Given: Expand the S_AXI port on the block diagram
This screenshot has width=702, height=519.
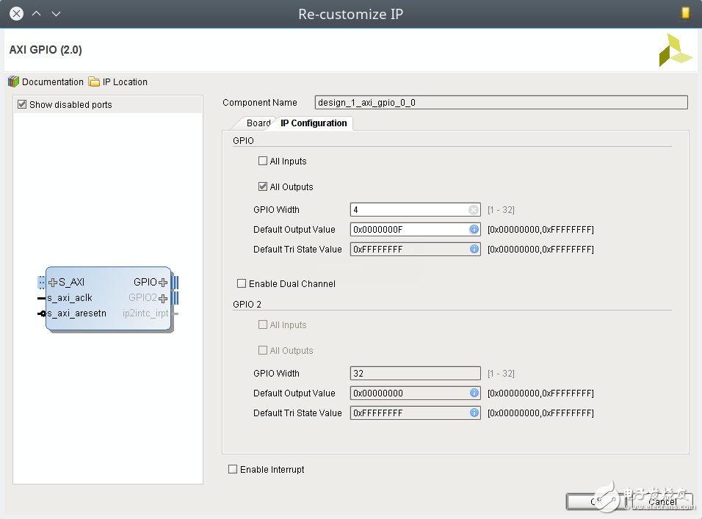Looking at the screenshot, I should (x=53, y=283).
